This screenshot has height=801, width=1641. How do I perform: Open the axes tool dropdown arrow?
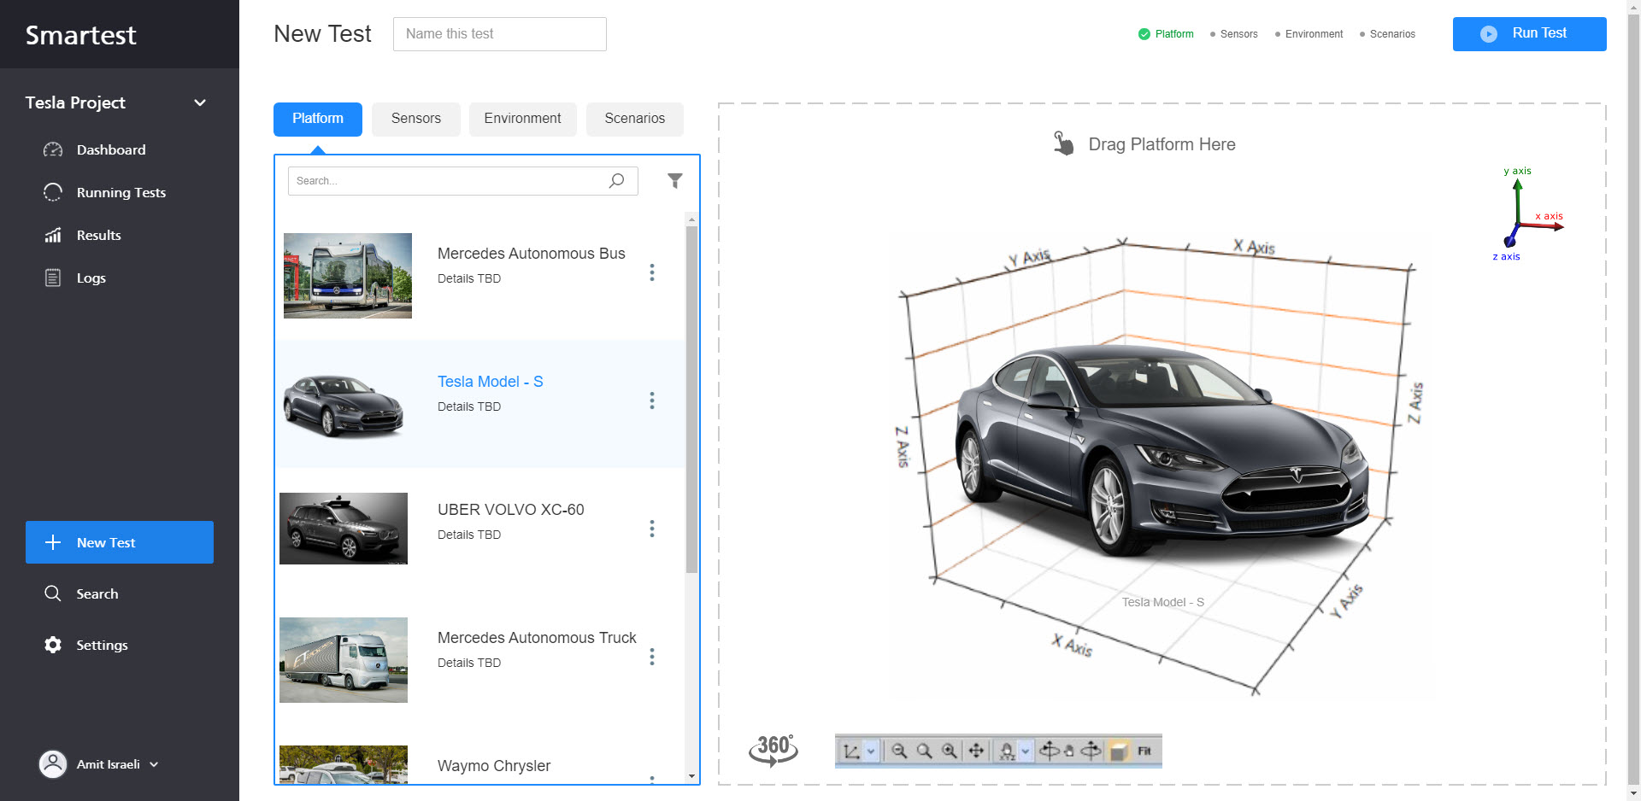coord(871,751)
